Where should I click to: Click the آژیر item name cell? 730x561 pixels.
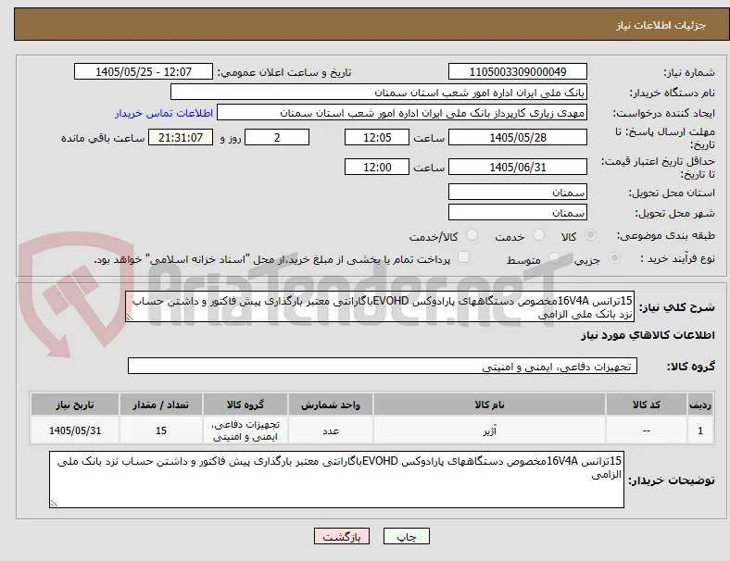click(489, 430)
